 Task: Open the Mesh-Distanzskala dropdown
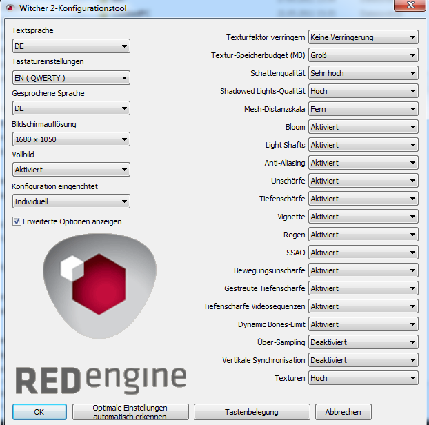[363, 109]
